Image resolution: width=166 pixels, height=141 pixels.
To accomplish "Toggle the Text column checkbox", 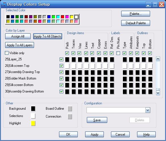I will coord(92,53).
